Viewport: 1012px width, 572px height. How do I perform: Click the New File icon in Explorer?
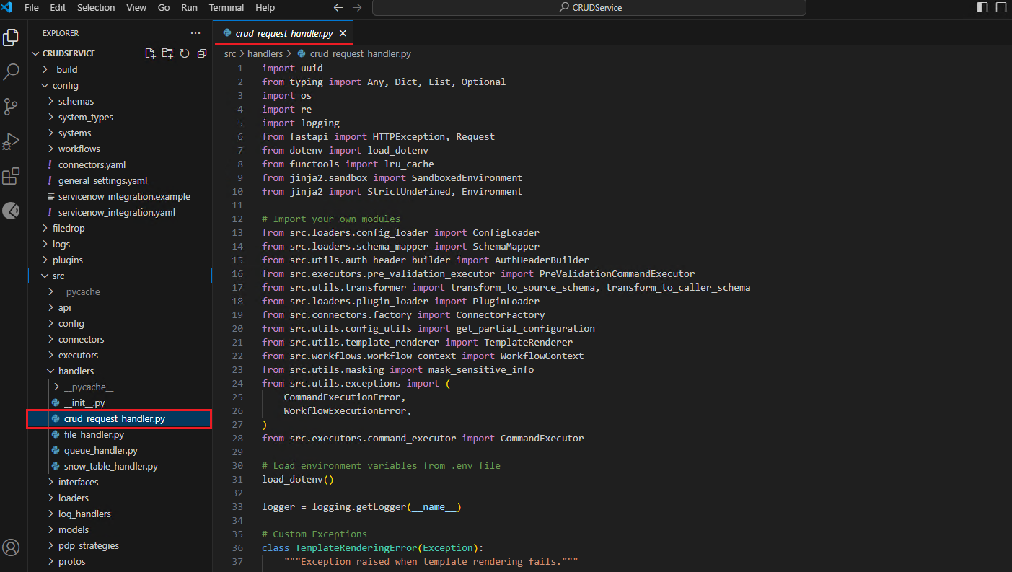point(150,53)
